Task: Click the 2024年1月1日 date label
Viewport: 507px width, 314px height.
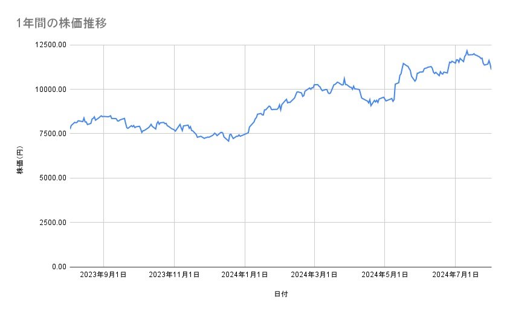Action: click(x=245, y=275)
